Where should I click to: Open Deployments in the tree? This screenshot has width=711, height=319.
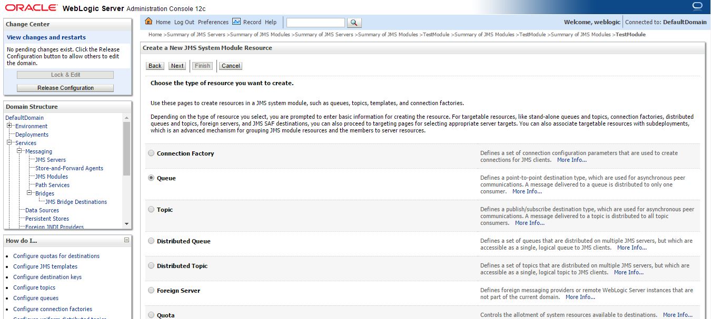[x=32, y=135]
